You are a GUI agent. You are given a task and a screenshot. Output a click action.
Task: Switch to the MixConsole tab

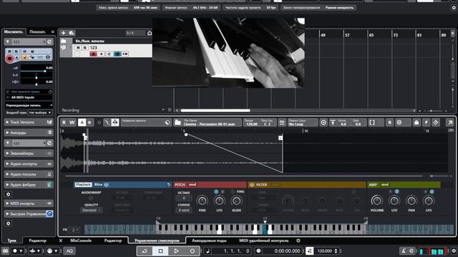(81, 241)
